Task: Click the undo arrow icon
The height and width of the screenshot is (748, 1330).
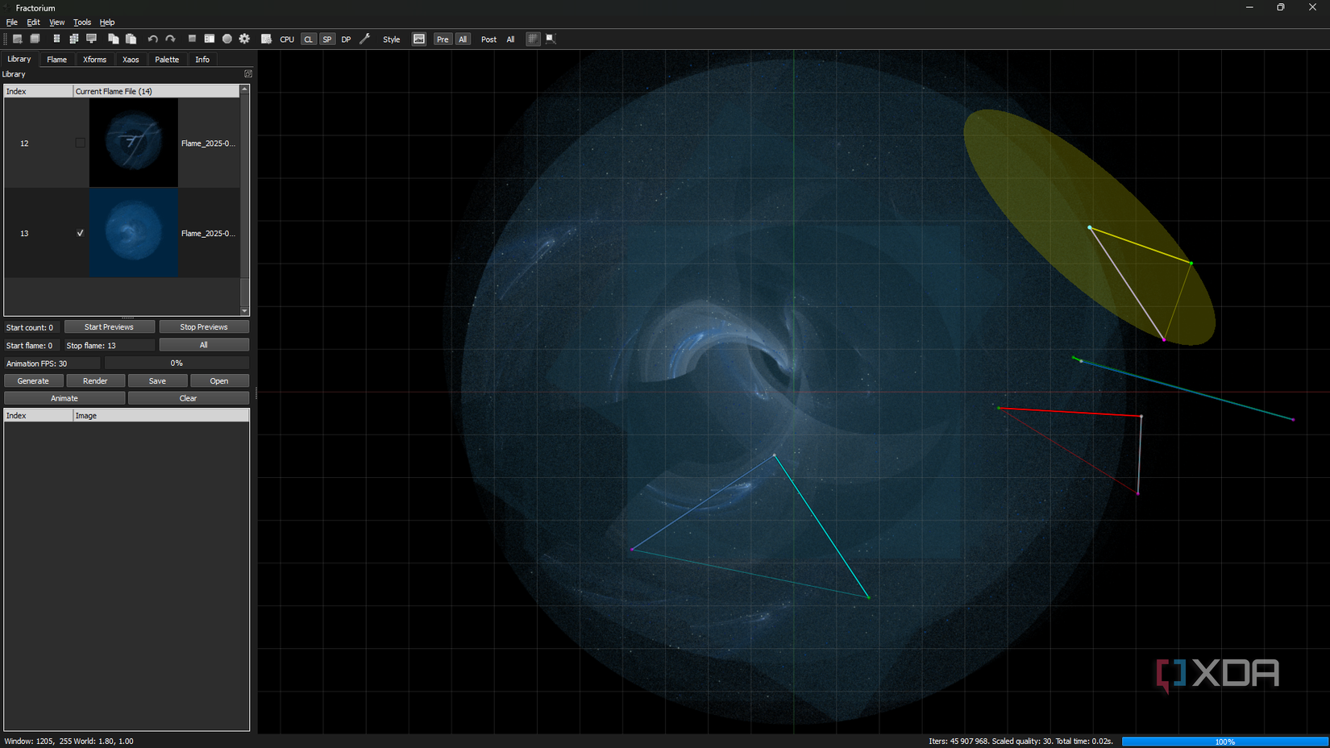Action: [x=152, y=39]
